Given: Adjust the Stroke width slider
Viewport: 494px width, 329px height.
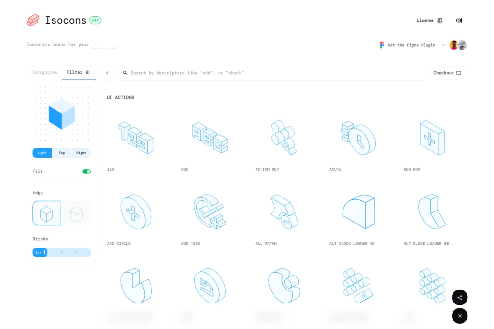Looking at the screenshot, I should 62,252.
